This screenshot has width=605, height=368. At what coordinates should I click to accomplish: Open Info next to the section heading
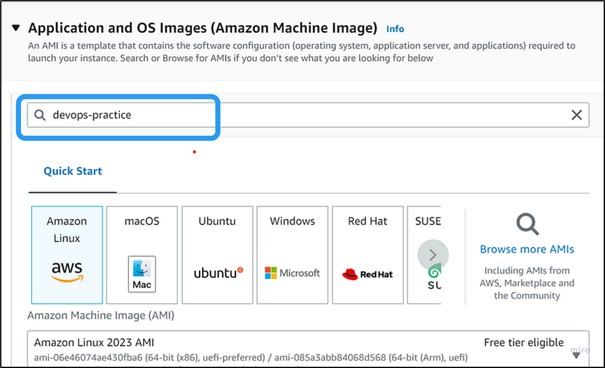click(395, 28)
